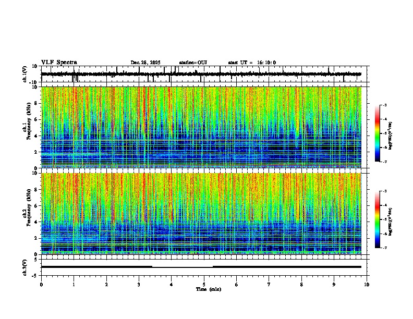Image resolution: width=413 pixels, height=319 pixels.
Task: Click the ch.1 colorbar log(PSD) label
Action: [391, 136]
